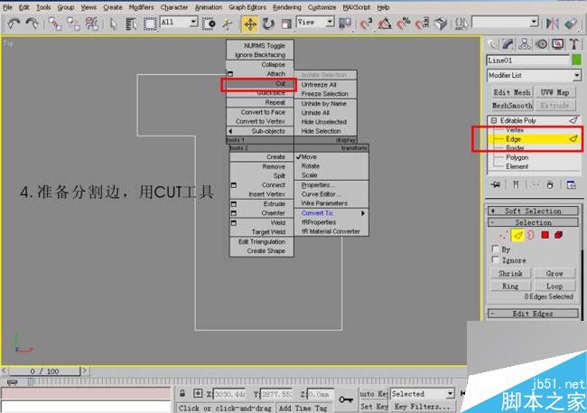Click the Pin Stack icon
Viewport: 587px width, 413px height.
click(x=496, y=184)
